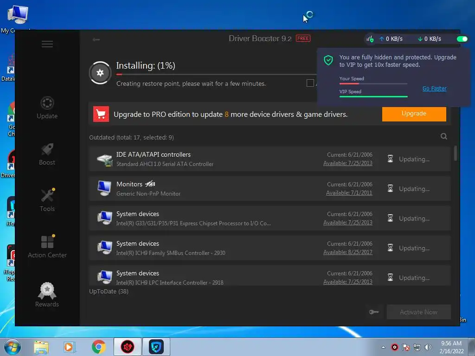The height and width of the screenshot is (356, 475).
Task: Open Available 7/1/2011 link for Monitors
Action: 349,193
